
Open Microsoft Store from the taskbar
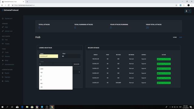tap(32, 107)
